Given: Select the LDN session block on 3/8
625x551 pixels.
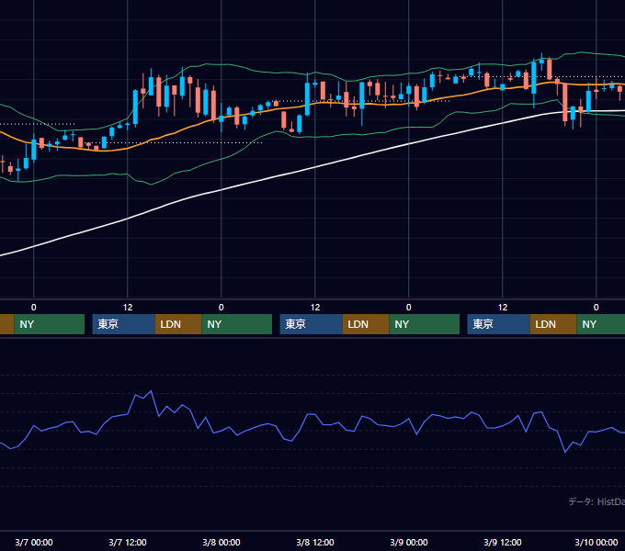Looking at the screenshot, I should 366,324.
